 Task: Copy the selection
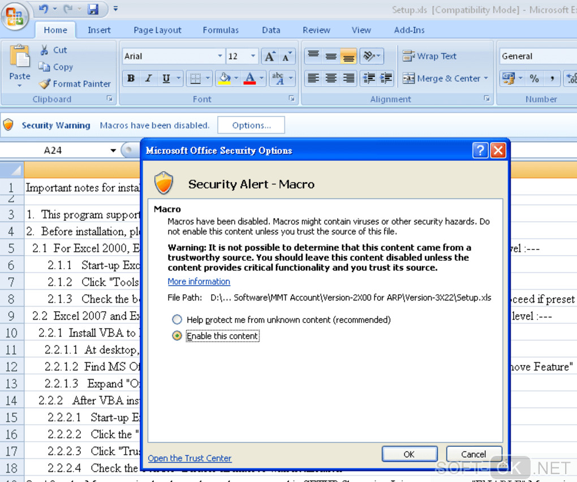[x=56, y=67]
